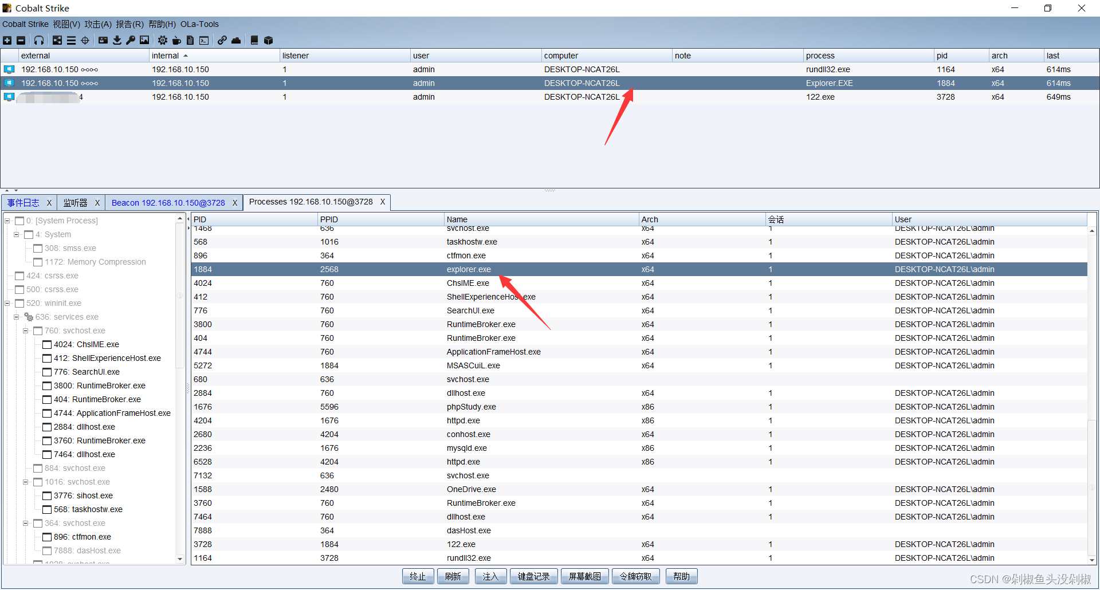Image resolution: width=1100 pixels, height=590 pixels.
Task: Open the OLa-Tools menu
Action: pyautogui.click(x=199, y=24)
